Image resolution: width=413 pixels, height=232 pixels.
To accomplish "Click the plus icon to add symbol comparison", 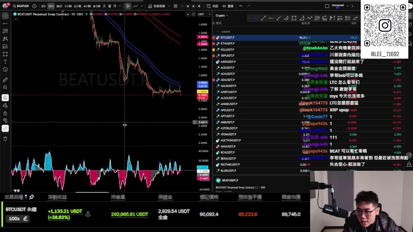I will (34, 6).
